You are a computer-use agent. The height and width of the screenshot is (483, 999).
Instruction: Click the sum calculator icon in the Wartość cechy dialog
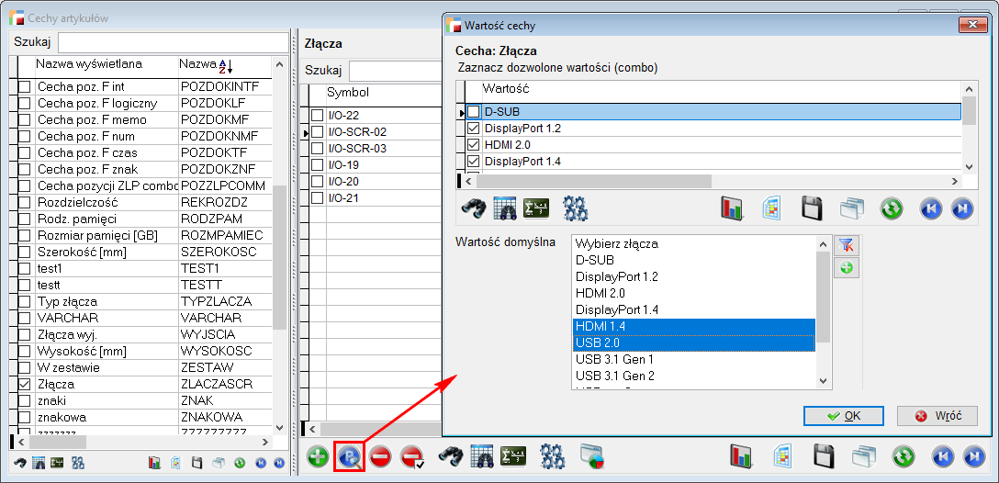(536, 208)
